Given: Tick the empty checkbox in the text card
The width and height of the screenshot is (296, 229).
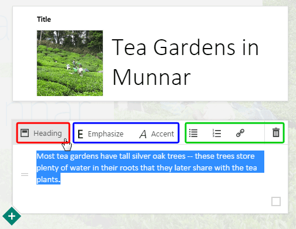Looking at the screenshot, I should [276, 201].
